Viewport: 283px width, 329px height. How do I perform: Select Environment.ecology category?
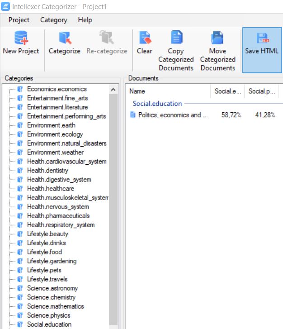coord(55,134)
